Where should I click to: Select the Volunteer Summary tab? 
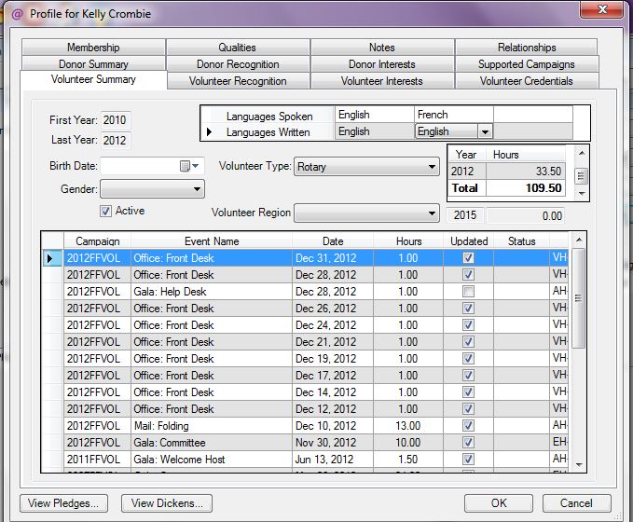(x=93, y=79)
